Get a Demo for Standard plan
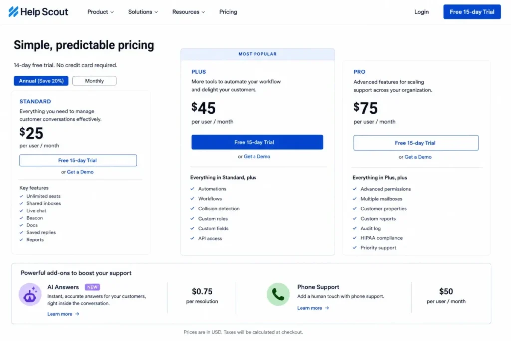511x341 pixels. 80,172
